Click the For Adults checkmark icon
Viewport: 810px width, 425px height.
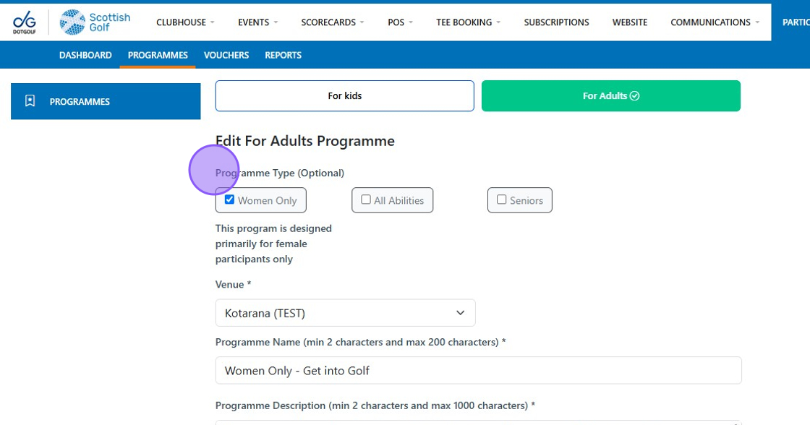pos(635,95)
